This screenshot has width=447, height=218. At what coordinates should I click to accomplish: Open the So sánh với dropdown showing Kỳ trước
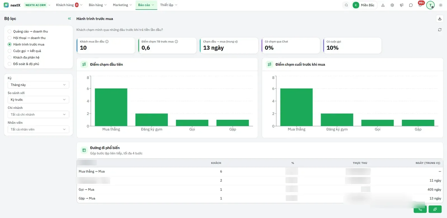38,100
